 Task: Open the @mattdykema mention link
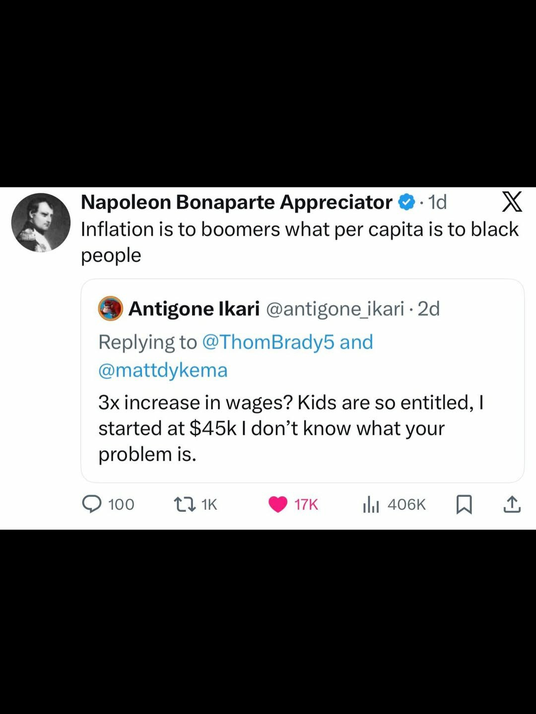point(163,370)
